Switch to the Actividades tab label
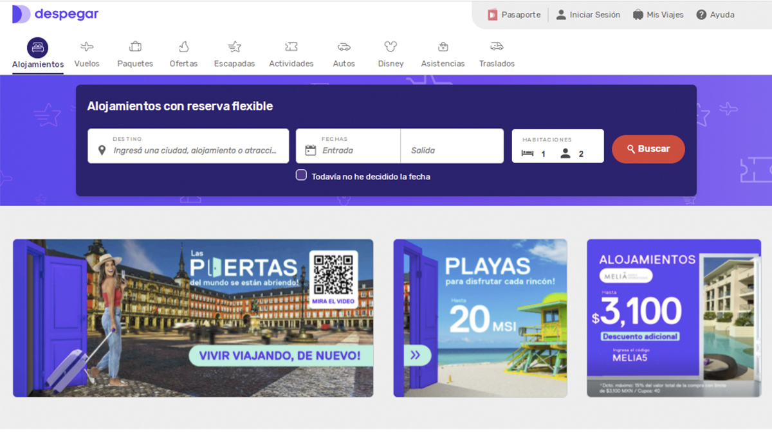Viewport: 772px width, 434px height. coord(291,64)
